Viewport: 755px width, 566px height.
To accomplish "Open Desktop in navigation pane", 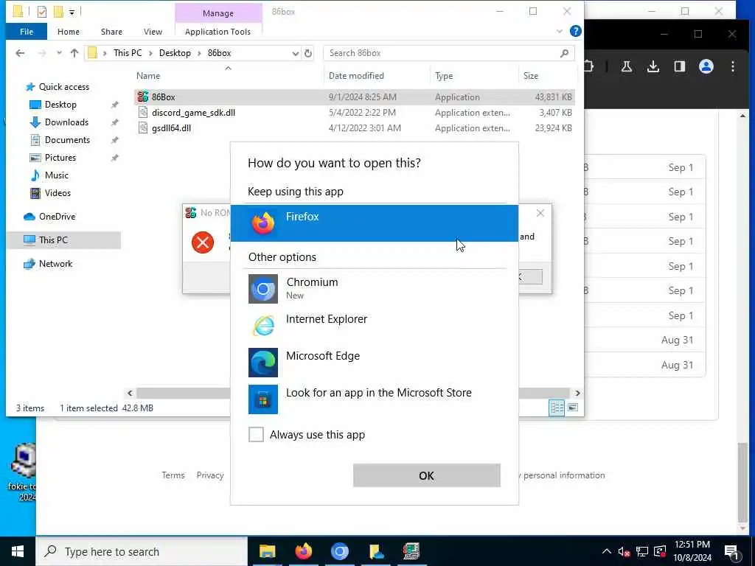I will 60,105.
